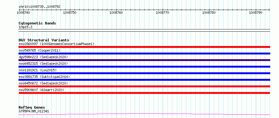
Task: Open esv3891735 (Suktitipat2014) label
Action: click(x=44, y=77)
